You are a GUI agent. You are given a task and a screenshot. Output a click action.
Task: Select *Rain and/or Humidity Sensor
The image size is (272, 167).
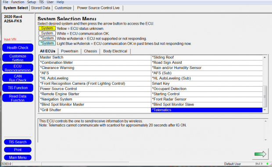207,68
